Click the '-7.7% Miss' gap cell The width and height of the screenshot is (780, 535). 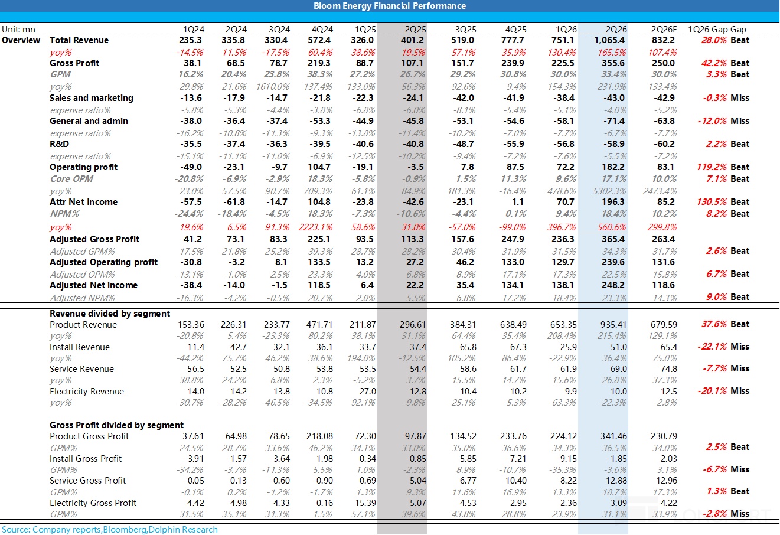click(726, 368)
